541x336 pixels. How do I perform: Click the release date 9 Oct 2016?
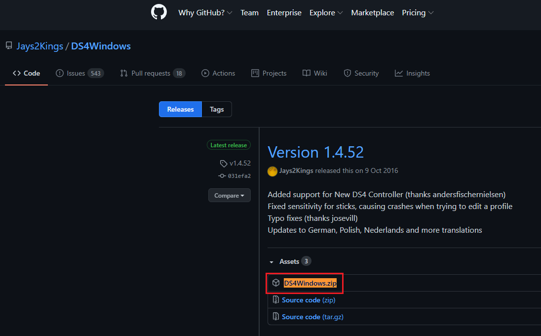coord(382,170)
